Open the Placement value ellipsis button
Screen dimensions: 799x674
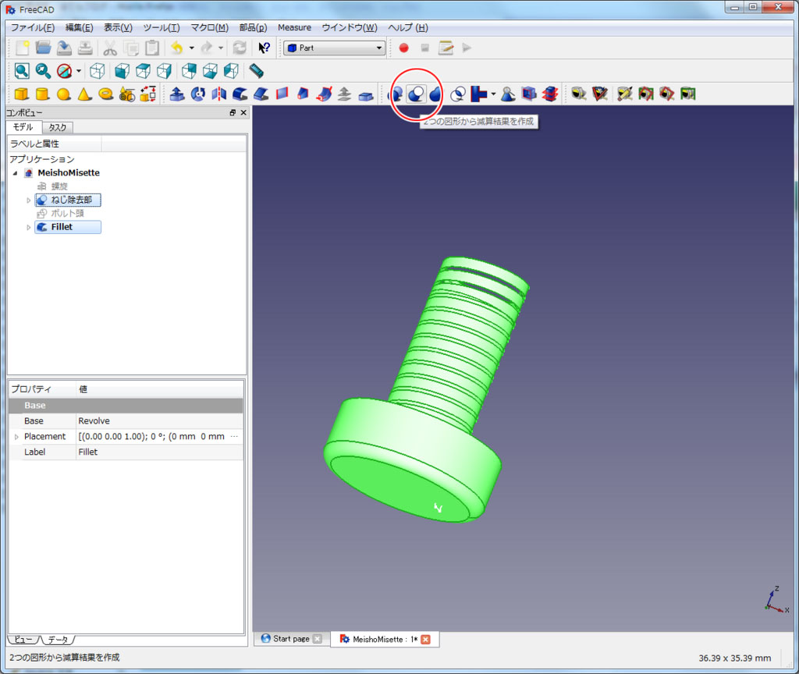234,437
